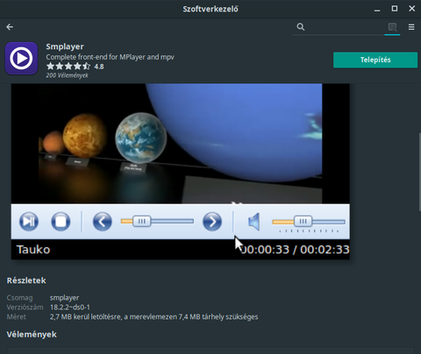The height and width of the screenshot is (354, 421).
Task: Click the version '18.2.2~ds0-1'
Action: coord(70,308)
